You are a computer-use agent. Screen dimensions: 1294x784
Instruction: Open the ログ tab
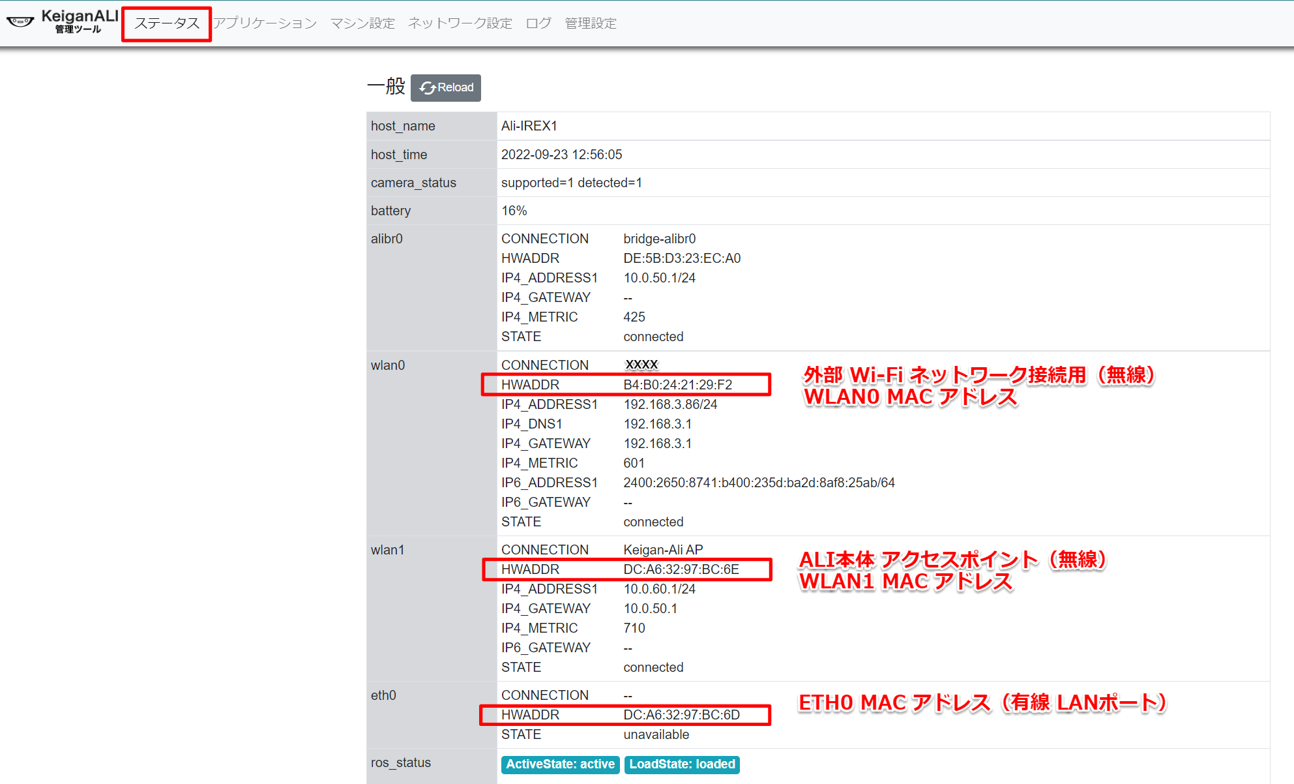[538, 24]
